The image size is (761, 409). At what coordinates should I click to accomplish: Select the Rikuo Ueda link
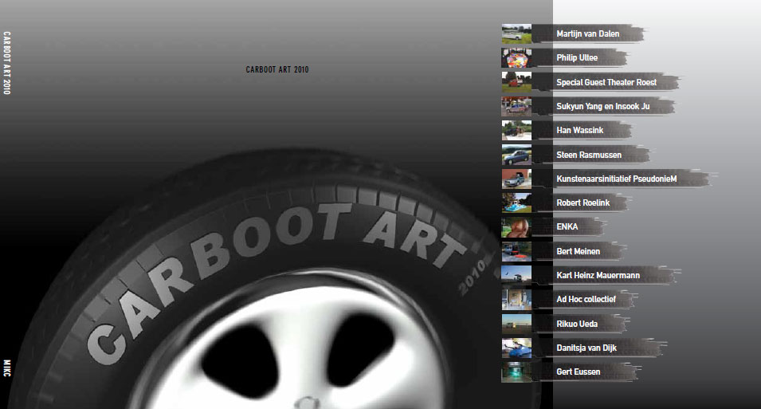[577, 324]
